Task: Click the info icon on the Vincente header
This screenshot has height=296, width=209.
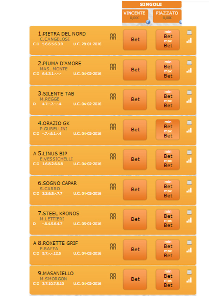Action: tap(148, 22)
